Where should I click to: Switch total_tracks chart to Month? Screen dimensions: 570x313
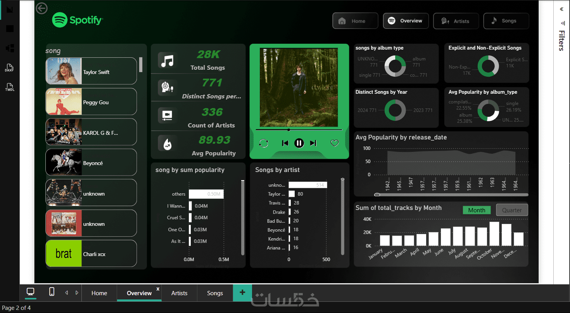pos(477,210)
